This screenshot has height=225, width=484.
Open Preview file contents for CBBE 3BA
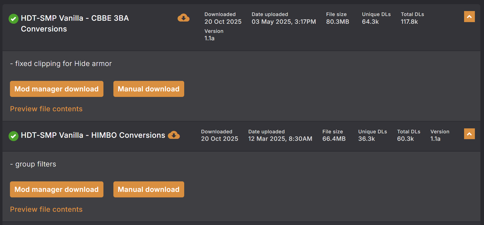46,109
